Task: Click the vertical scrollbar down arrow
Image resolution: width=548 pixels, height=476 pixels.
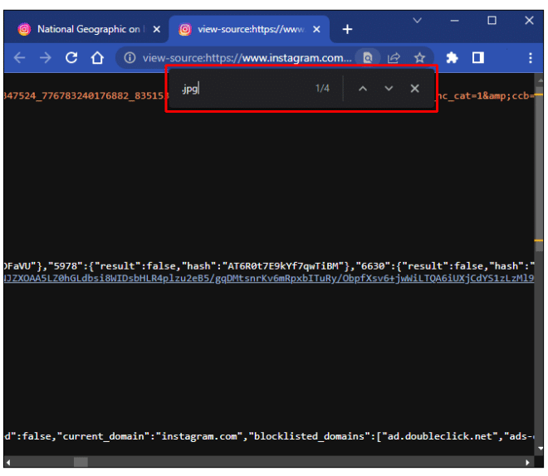Action: click(541, 449)
